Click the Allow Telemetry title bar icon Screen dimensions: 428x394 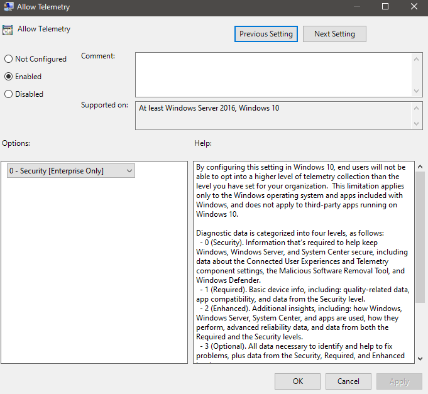[8, 7]
